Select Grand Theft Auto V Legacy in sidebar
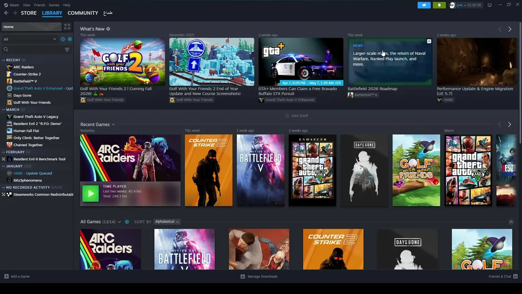 point(36,116)
